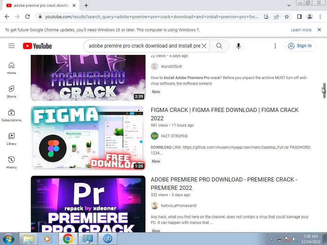Click the YouTube logo

point(37,46)
